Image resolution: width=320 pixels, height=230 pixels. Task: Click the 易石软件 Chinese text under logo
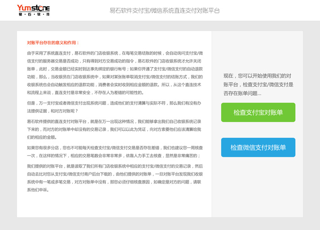click(x=33, y=15)
